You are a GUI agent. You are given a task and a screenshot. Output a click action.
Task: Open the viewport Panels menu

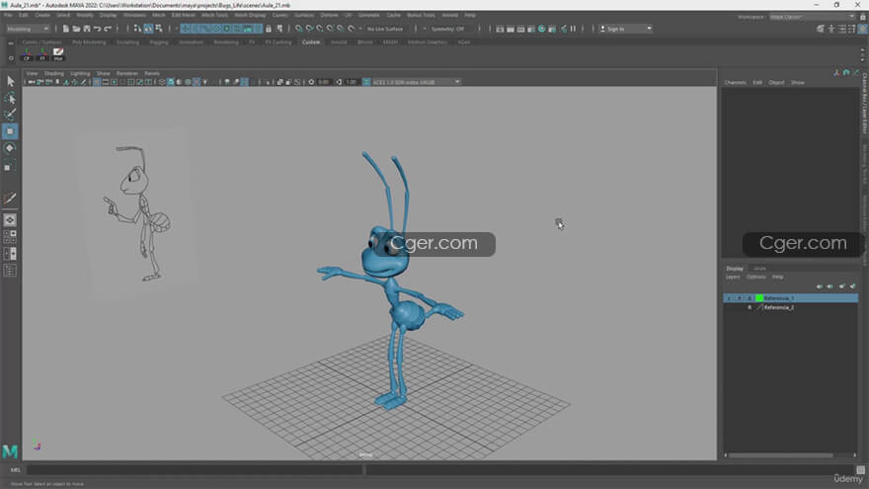point(152,73)
